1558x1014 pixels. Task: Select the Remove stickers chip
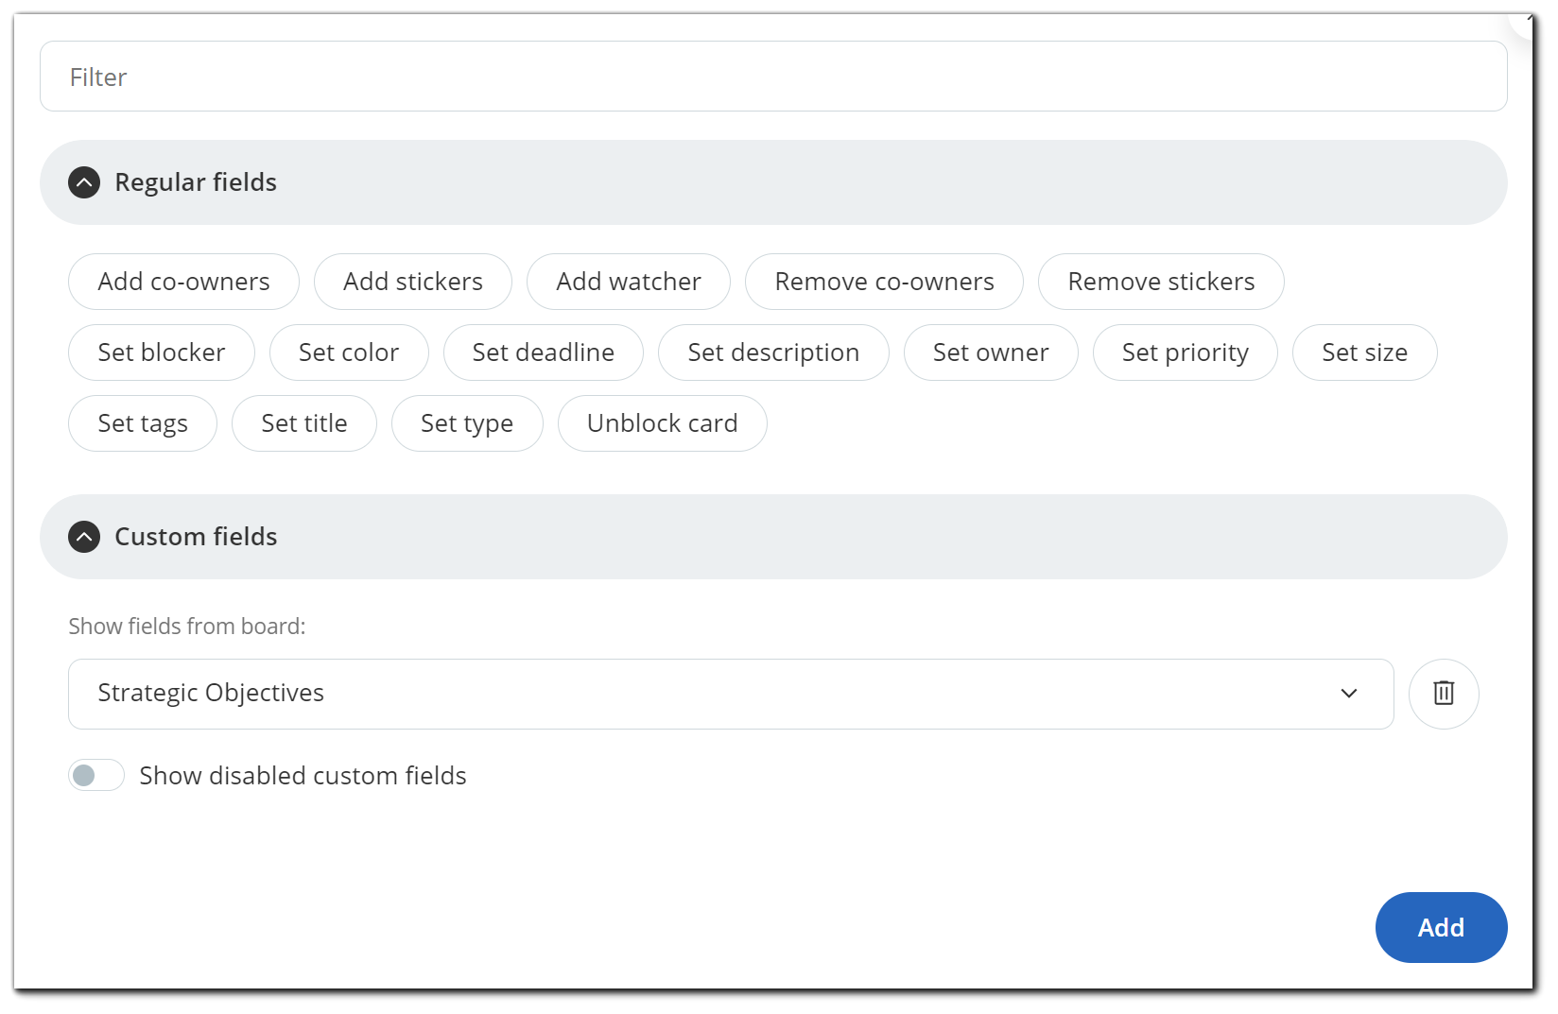click(1160, 282)
